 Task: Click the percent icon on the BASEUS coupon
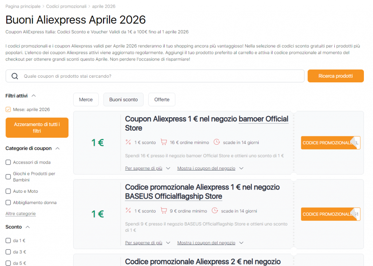click(x=128, y=211)
